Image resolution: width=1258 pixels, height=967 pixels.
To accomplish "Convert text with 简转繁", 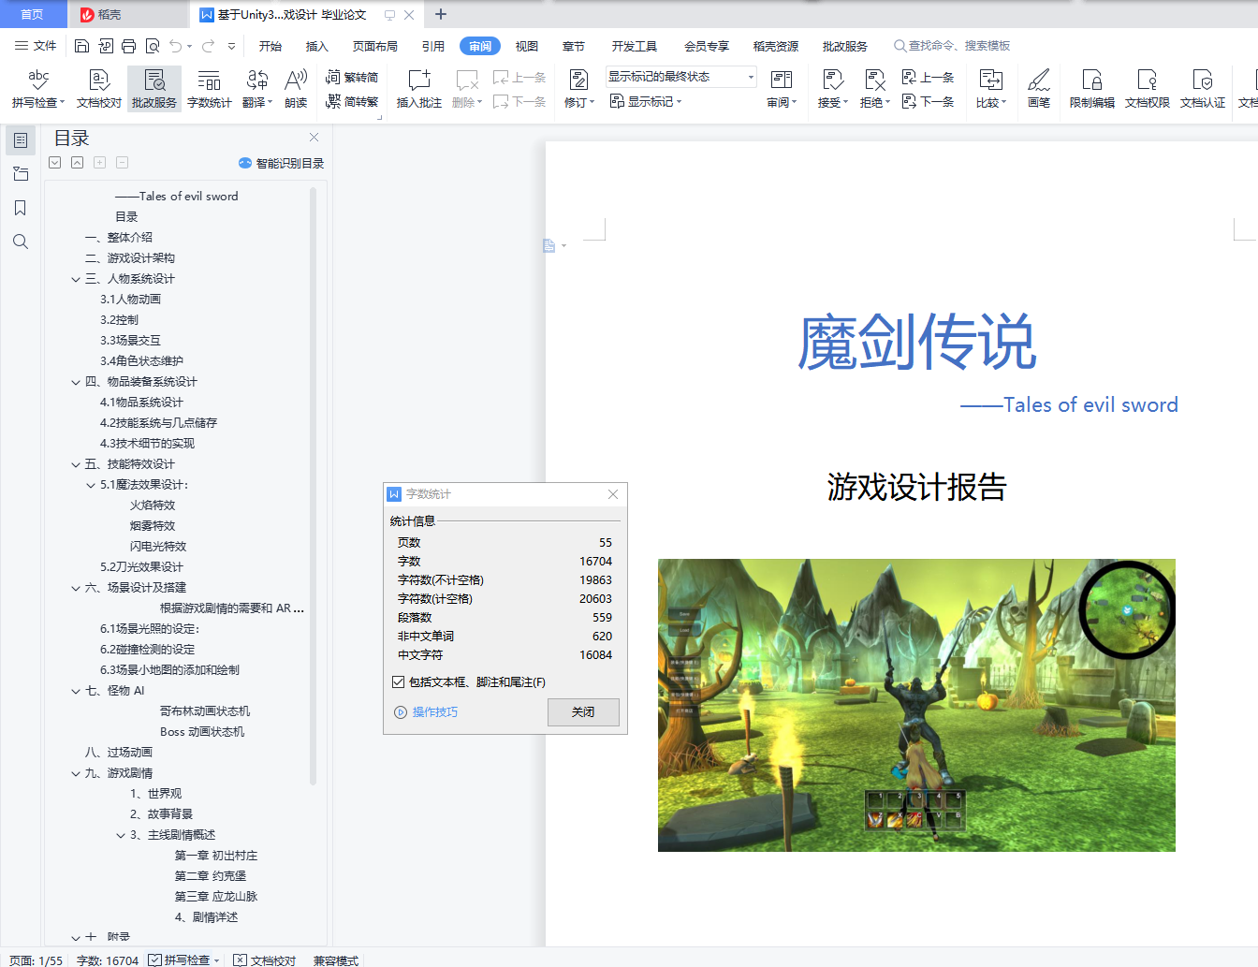I will (352, 101).
